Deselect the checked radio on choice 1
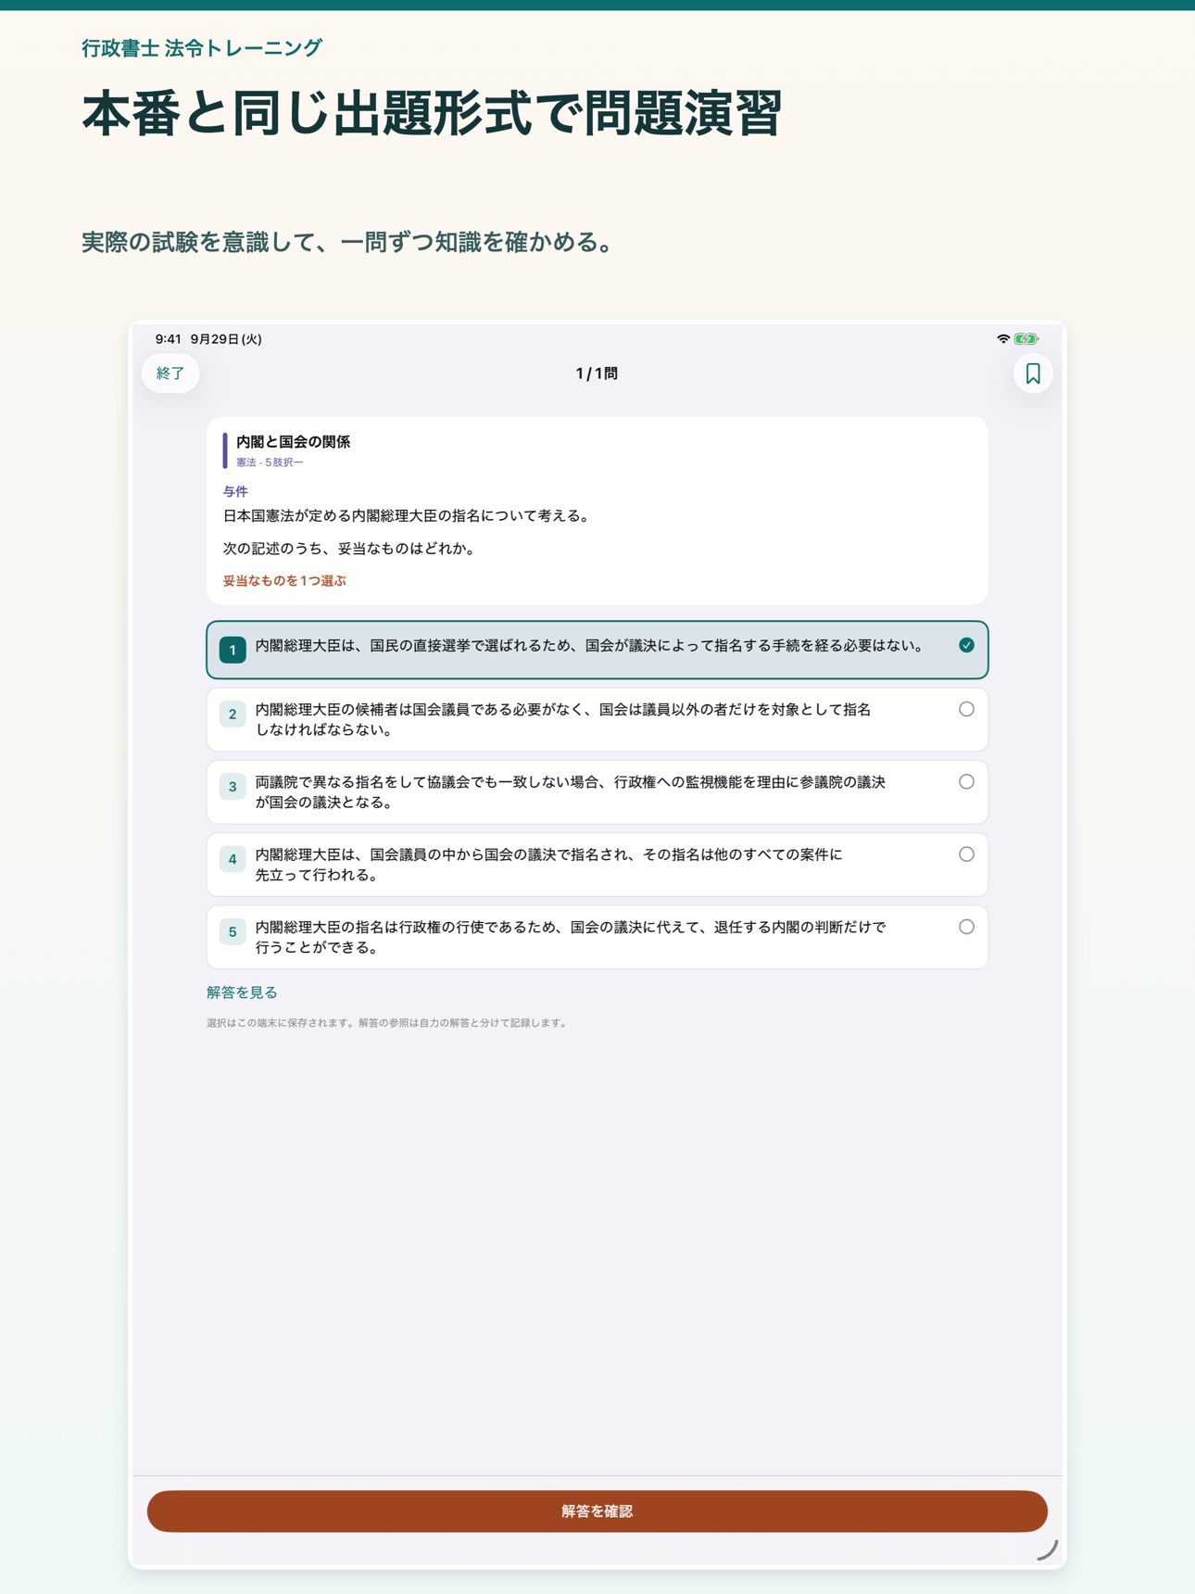The height and width of the screenshot is (1594, 1195). click(966, 645)
